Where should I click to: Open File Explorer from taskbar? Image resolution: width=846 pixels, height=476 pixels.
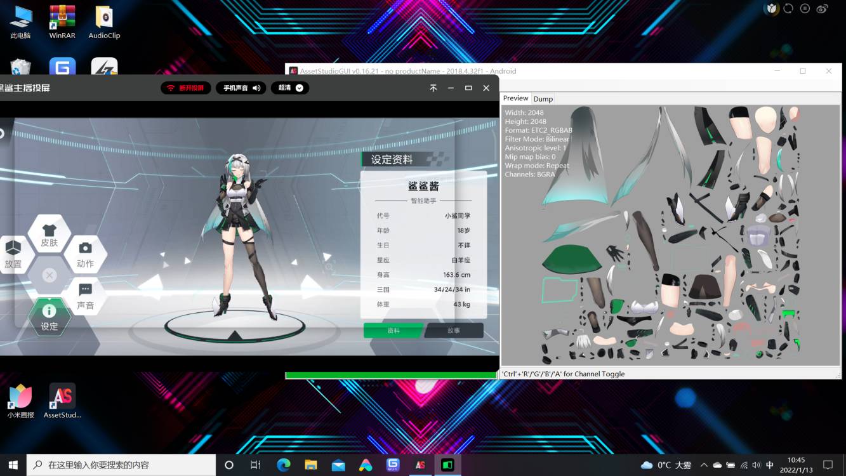coord(310,465)
